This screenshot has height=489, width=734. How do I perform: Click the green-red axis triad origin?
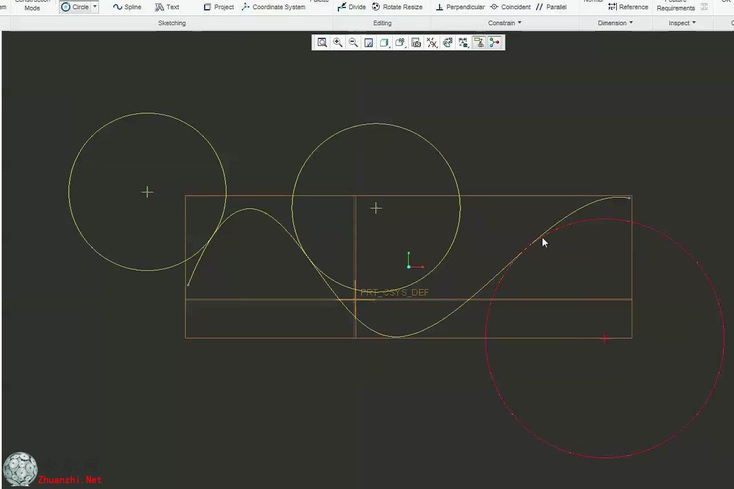click(x=409, y=267)
